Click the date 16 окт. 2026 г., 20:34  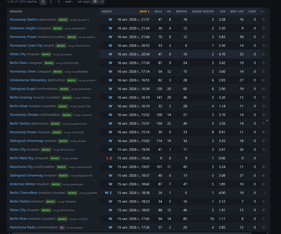pos(133,54)
